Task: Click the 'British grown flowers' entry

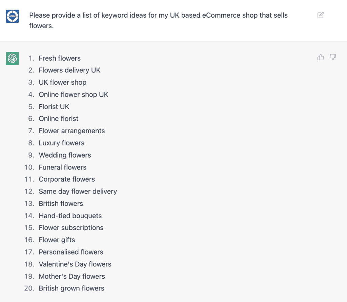Action: pos(72,288)
